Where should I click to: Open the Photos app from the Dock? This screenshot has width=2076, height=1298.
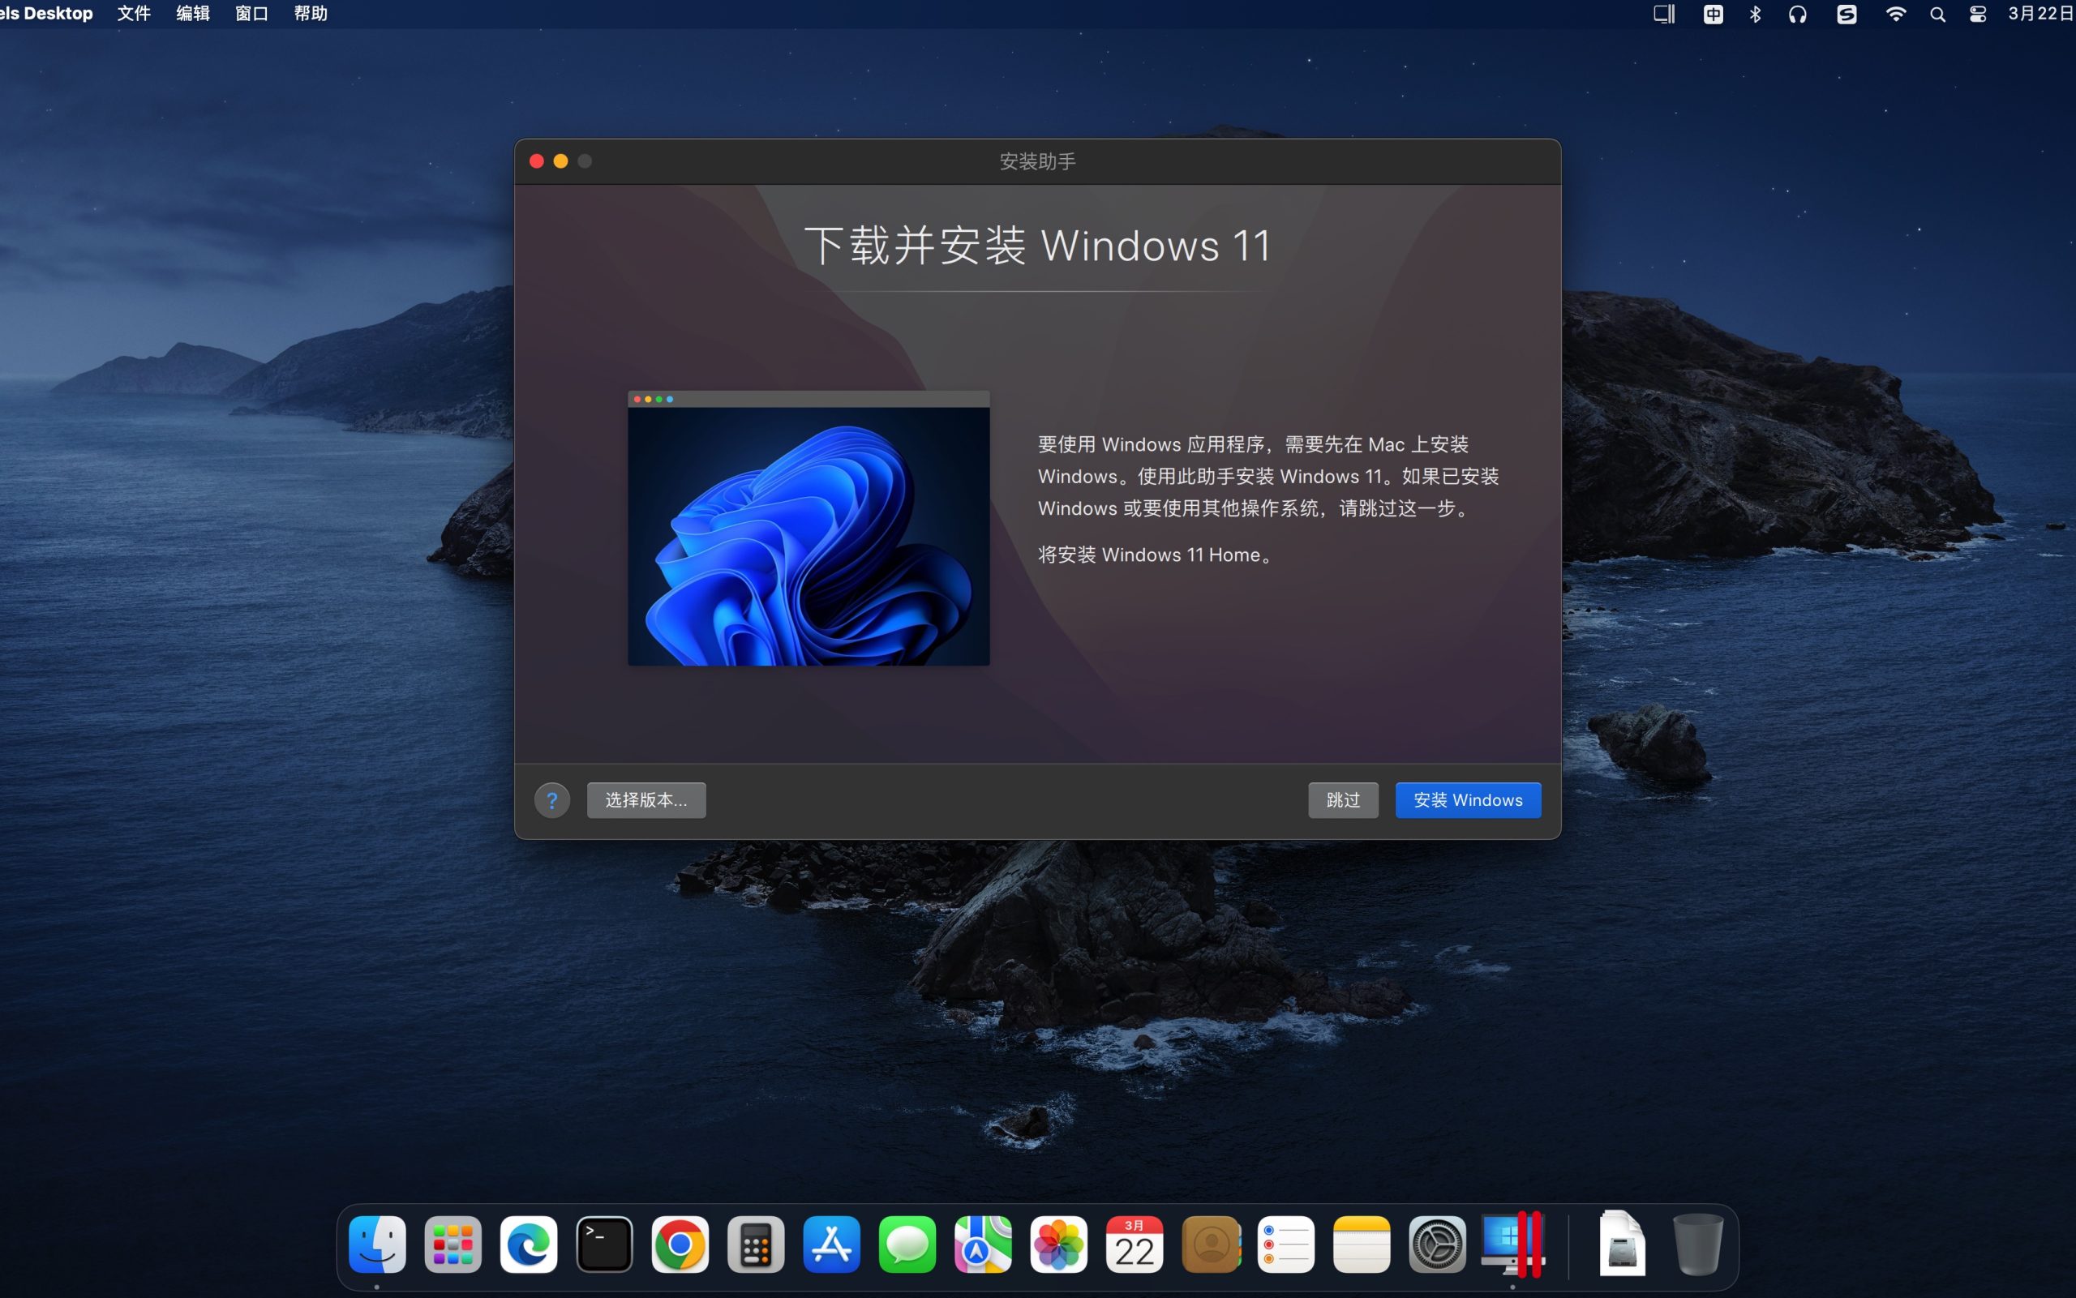click(1057, 1243)
